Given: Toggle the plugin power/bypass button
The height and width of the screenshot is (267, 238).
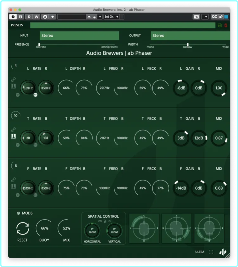Looking at the screenshot, I should (13, 17).
